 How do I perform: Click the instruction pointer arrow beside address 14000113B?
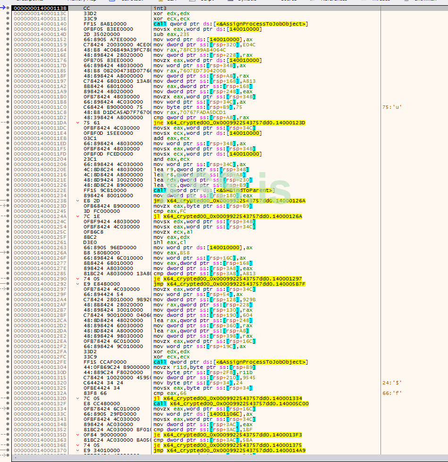(3, 8)
